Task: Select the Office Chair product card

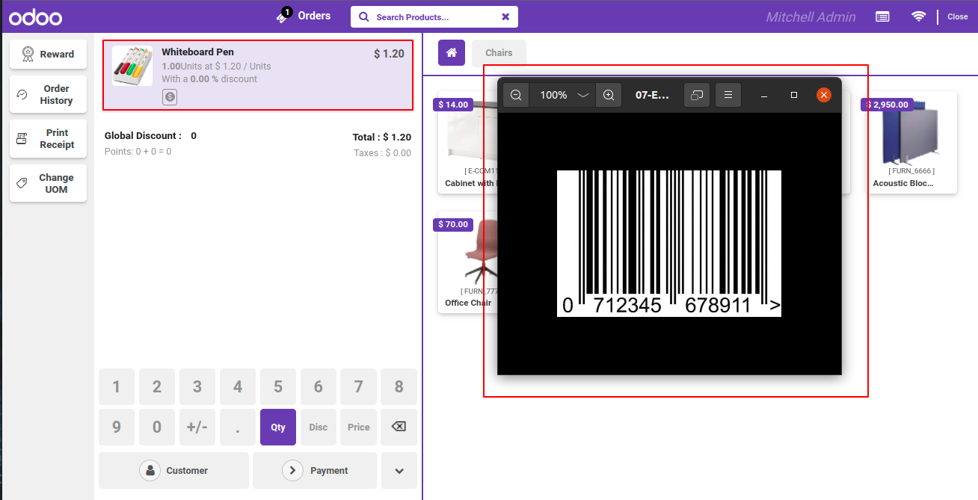Action: pyautogui.click(x=468, y=262)
